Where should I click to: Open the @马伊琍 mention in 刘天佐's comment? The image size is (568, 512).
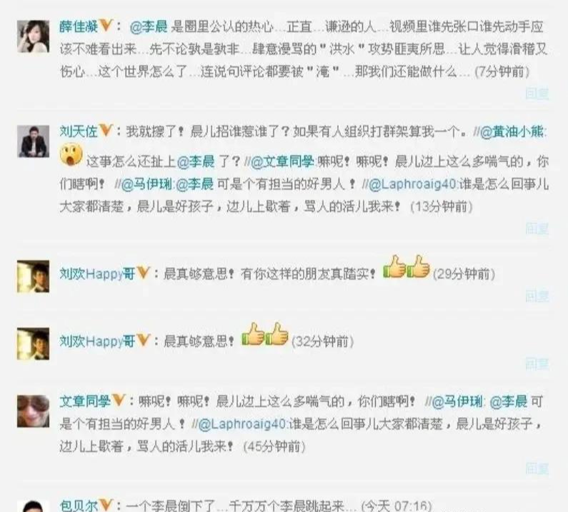[x=146, y=184]
